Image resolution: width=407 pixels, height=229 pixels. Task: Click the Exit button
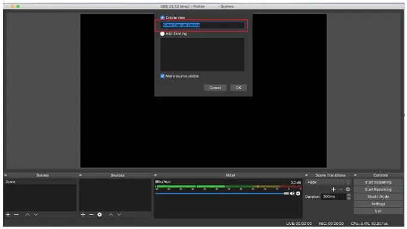[378, 211]
